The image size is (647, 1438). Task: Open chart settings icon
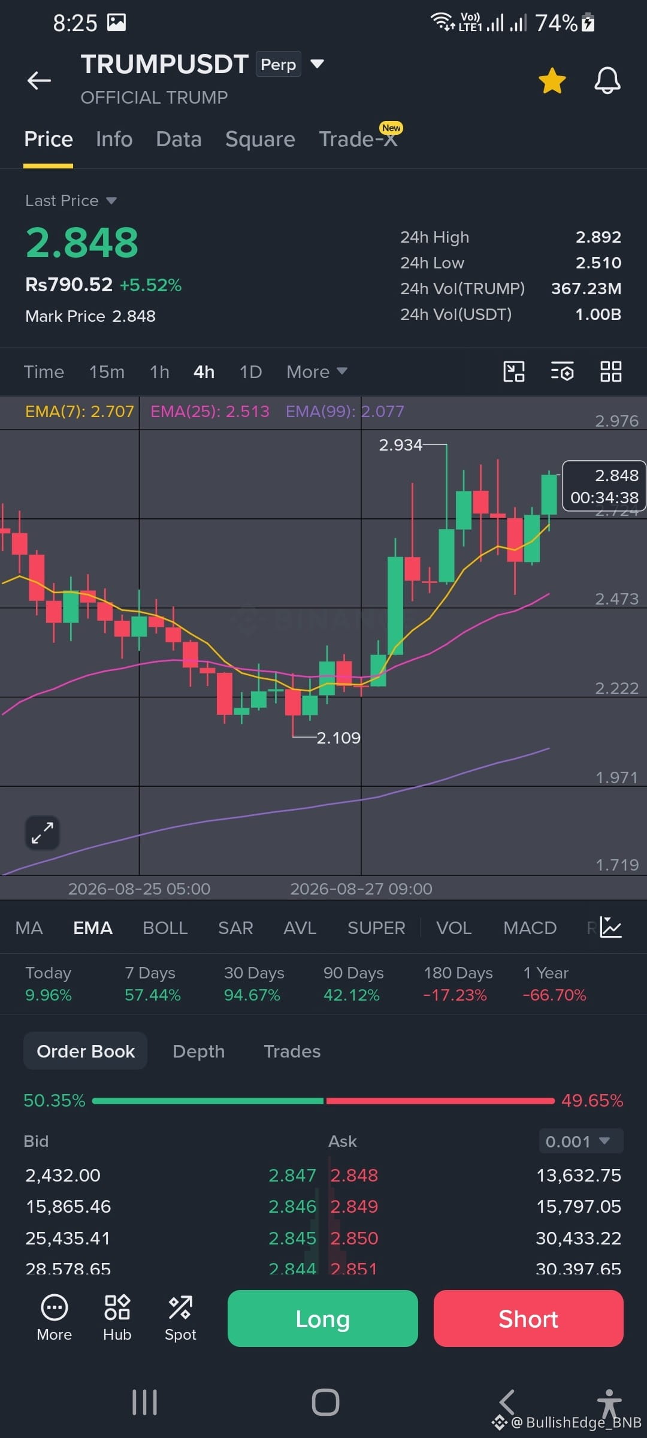[x=562, y=371]
